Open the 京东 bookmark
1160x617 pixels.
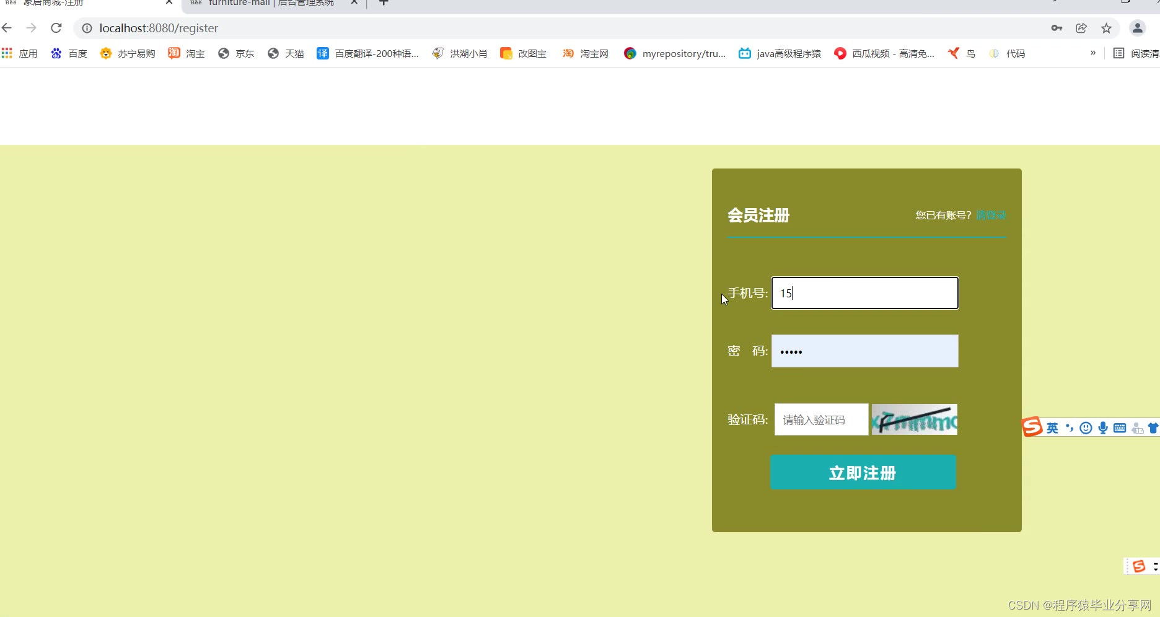pyautogui.click(x=236, y=53)
